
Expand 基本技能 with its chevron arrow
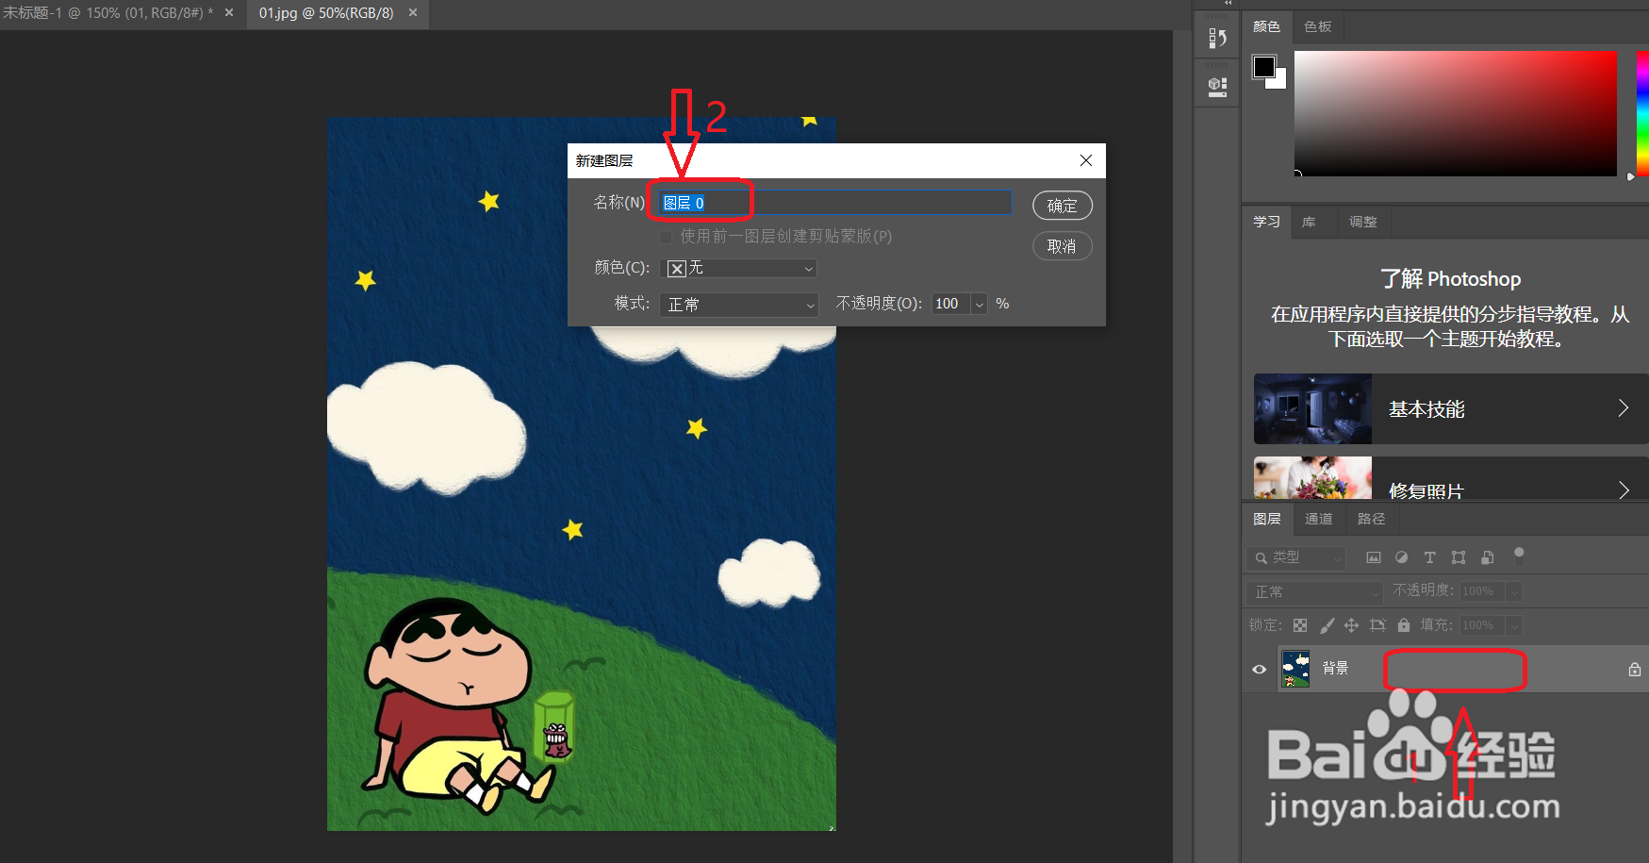1624,408
